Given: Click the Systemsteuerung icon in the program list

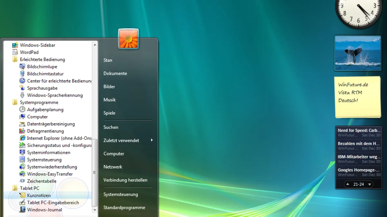Looking at the screenshot, I should tap(22, 159).
